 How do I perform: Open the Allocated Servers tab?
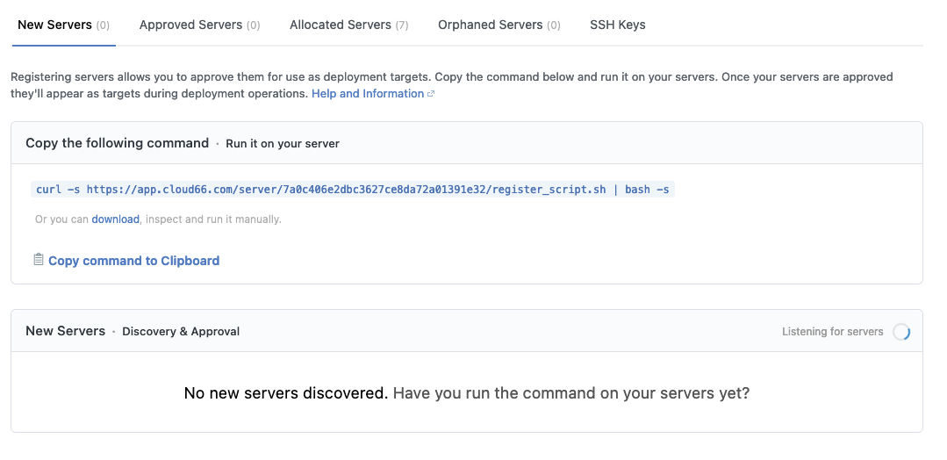(349, 25)
